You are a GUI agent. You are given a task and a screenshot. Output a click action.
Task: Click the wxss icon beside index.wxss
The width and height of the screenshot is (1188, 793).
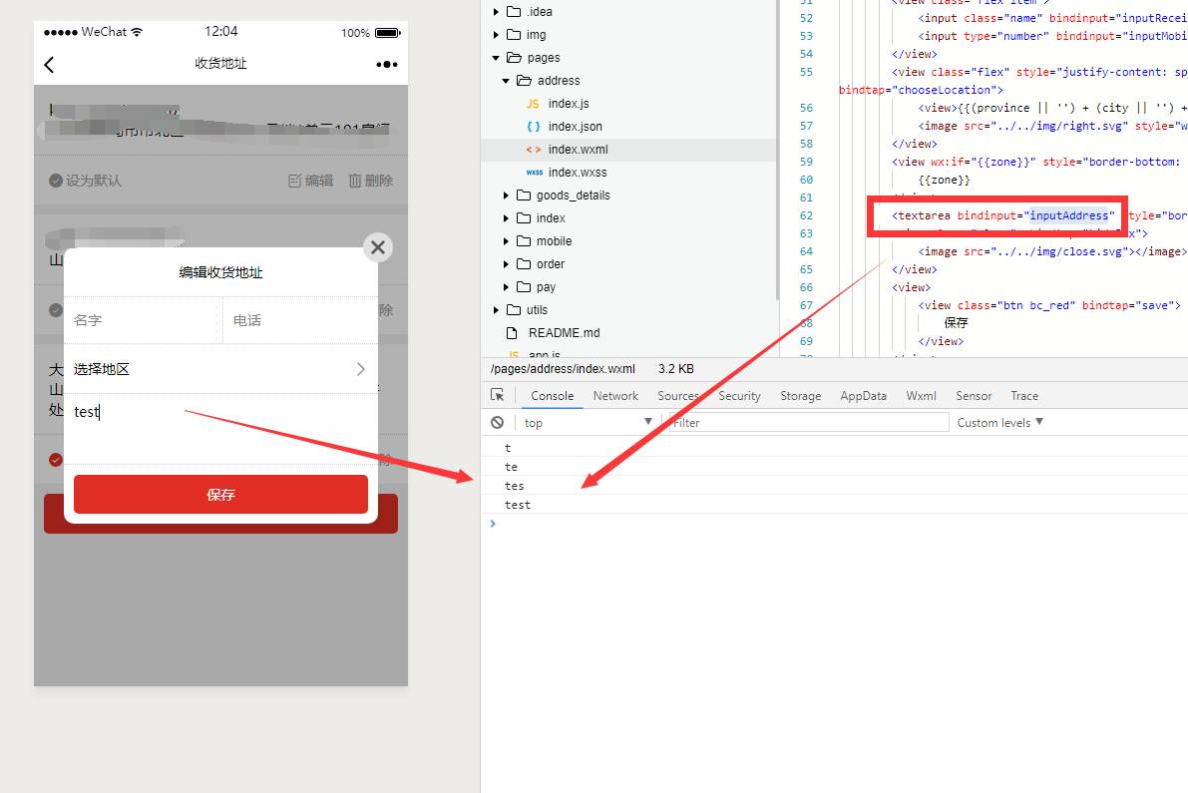(x=534, y=172)
